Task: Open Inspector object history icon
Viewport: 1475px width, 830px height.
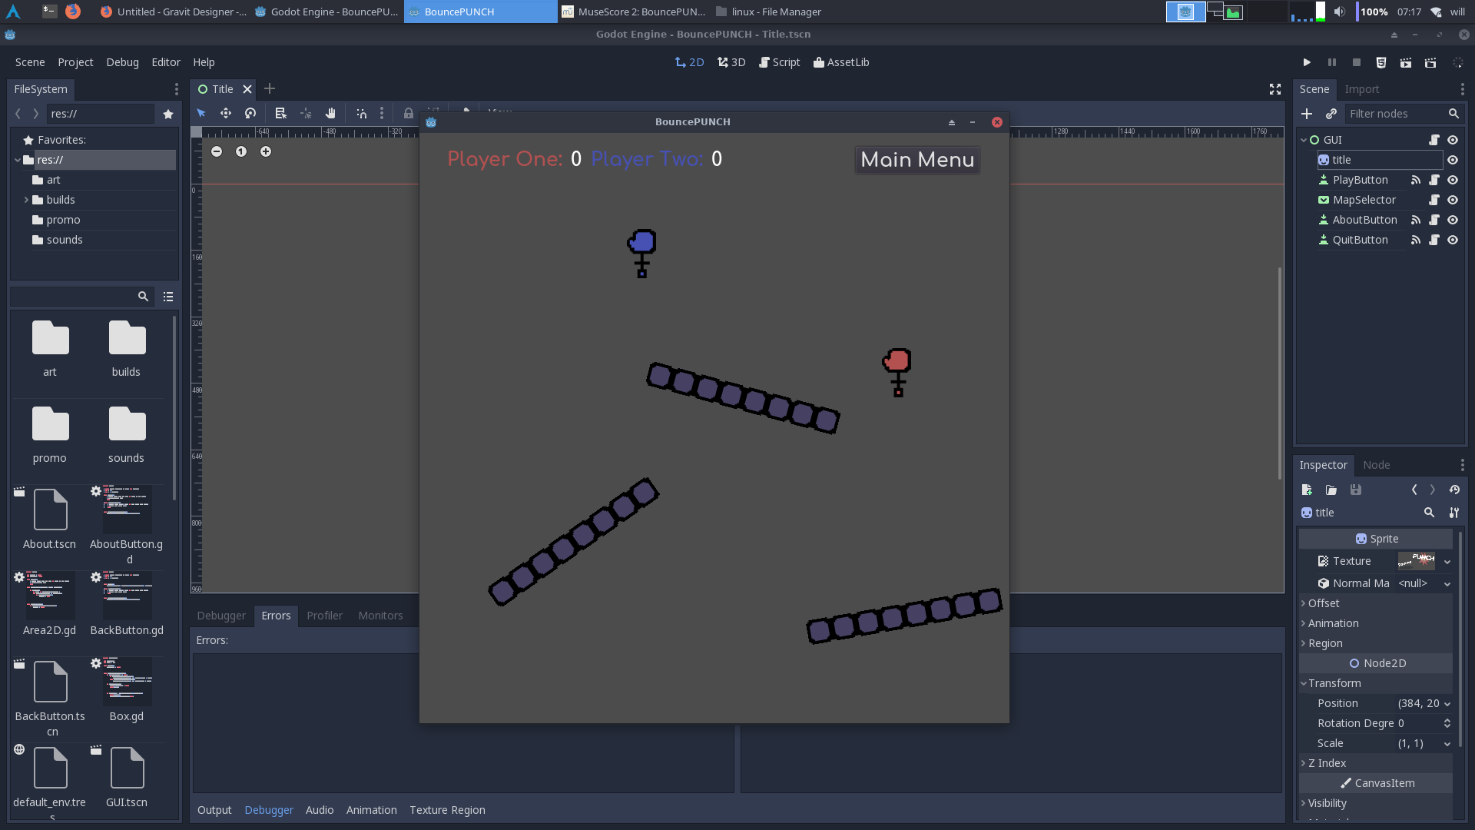Action: (x=1454, y=490)
